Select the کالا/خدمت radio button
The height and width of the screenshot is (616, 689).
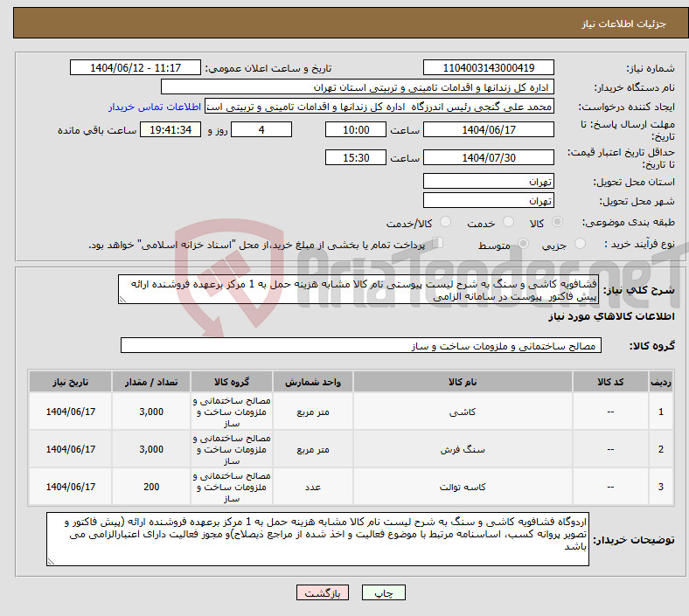tap(446, 222)
